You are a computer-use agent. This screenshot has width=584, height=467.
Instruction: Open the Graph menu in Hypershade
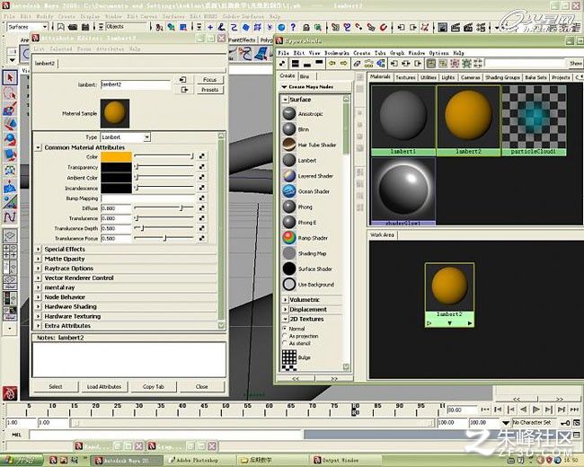click(397, 53)
